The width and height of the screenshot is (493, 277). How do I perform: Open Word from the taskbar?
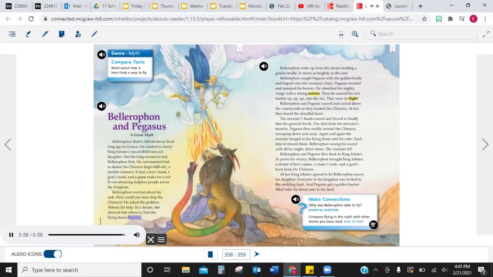(x=274, y=270)
